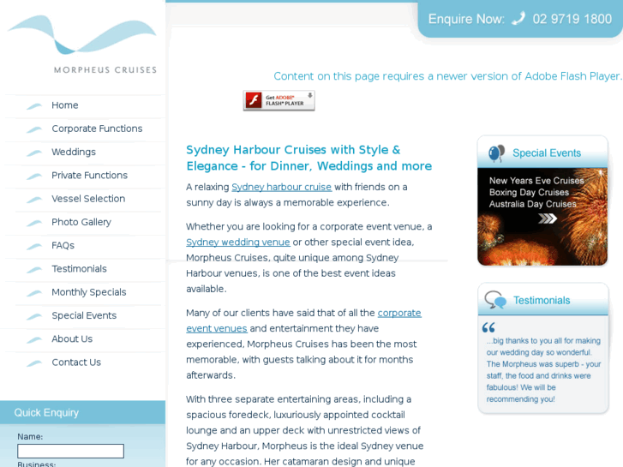Click the wave bullet beside Weddings
The width and height of the screenshot is (623, 467).
pyautogui.click(x=34, y=153)
